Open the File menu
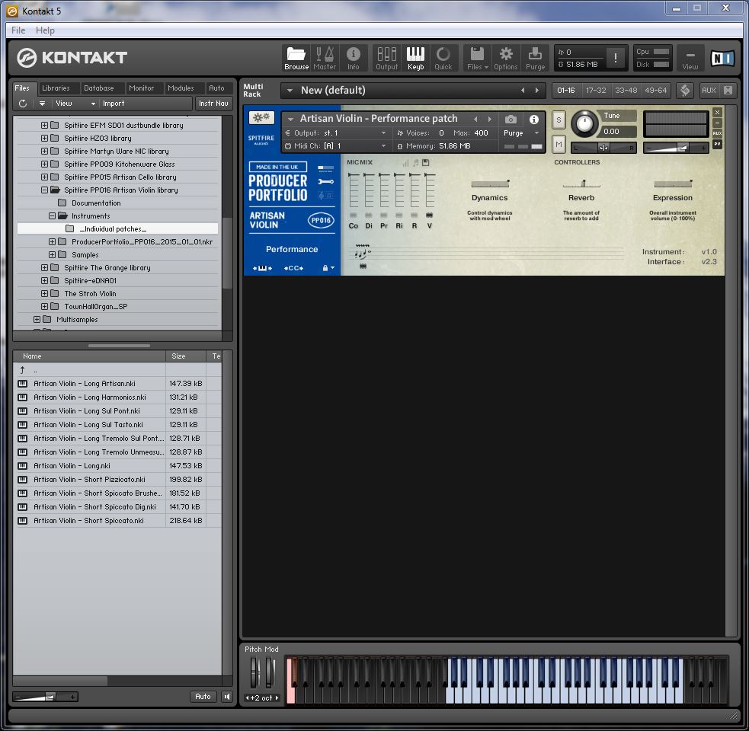749x731 pixels. (x=18, y=30)
